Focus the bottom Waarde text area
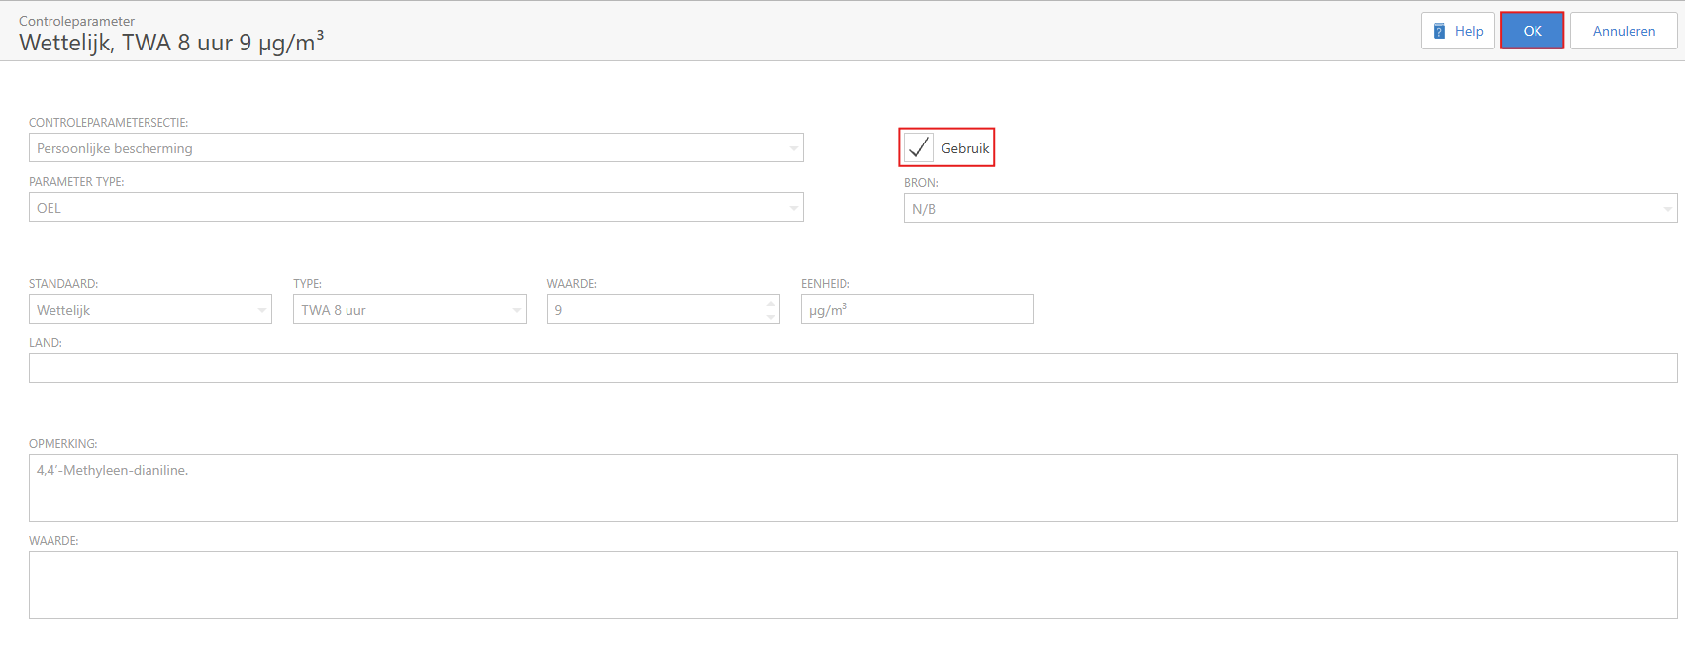This screenshot has height=667, width=1685. click(851, 585)
